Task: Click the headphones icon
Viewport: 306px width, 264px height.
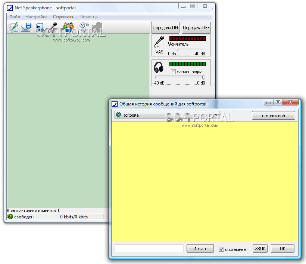Action: pos(159,67)
